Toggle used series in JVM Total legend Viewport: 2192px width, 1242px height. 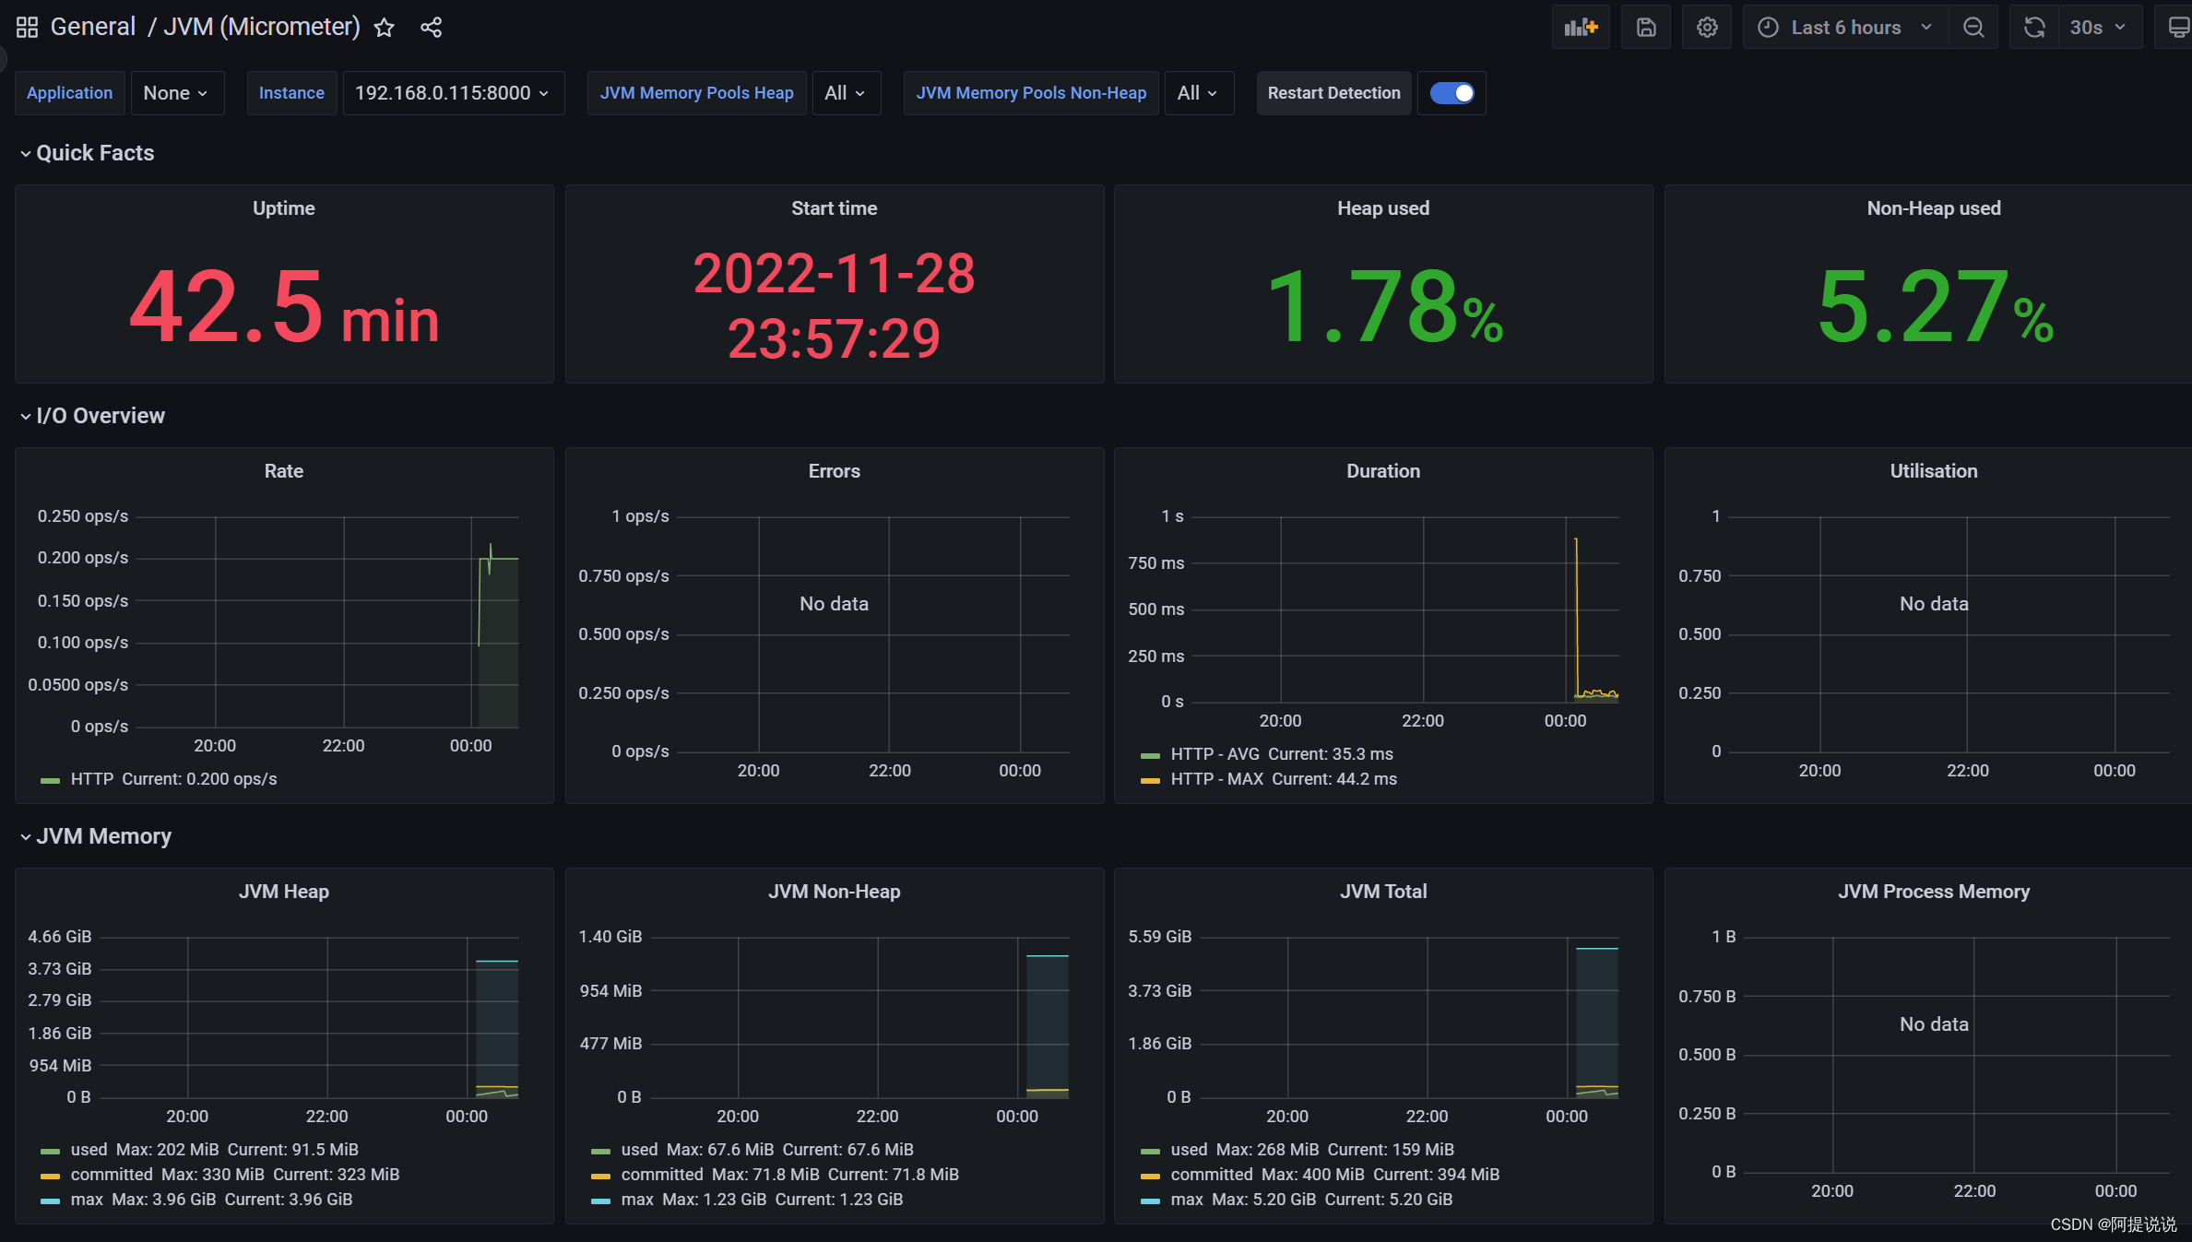click(x=1189, y=1150)
